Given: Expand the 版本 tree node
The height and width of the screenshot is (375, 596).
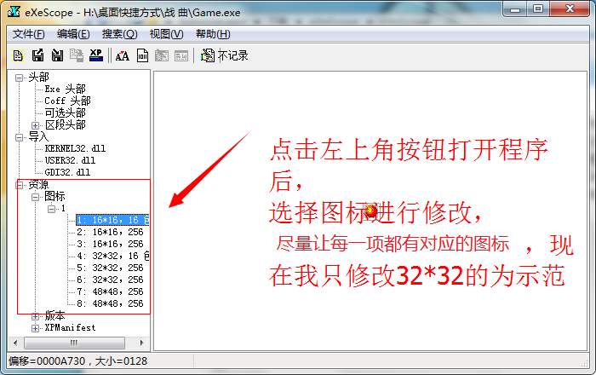Looking at the screenshot, I should 36,316.
